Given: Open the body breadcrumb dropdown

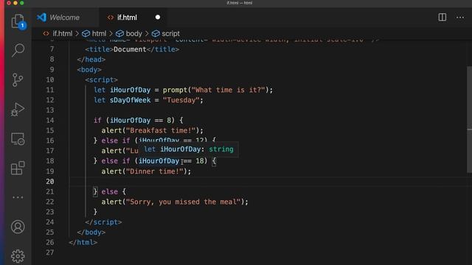Looking at the screenshot, I should pyautogui.click(x=129, y=33).
